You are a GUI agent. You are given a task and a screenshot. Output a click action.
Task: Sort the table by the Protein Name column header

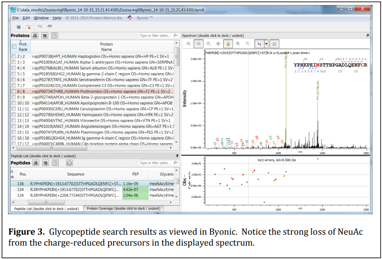pyautogui.click(x=106, y=47)
